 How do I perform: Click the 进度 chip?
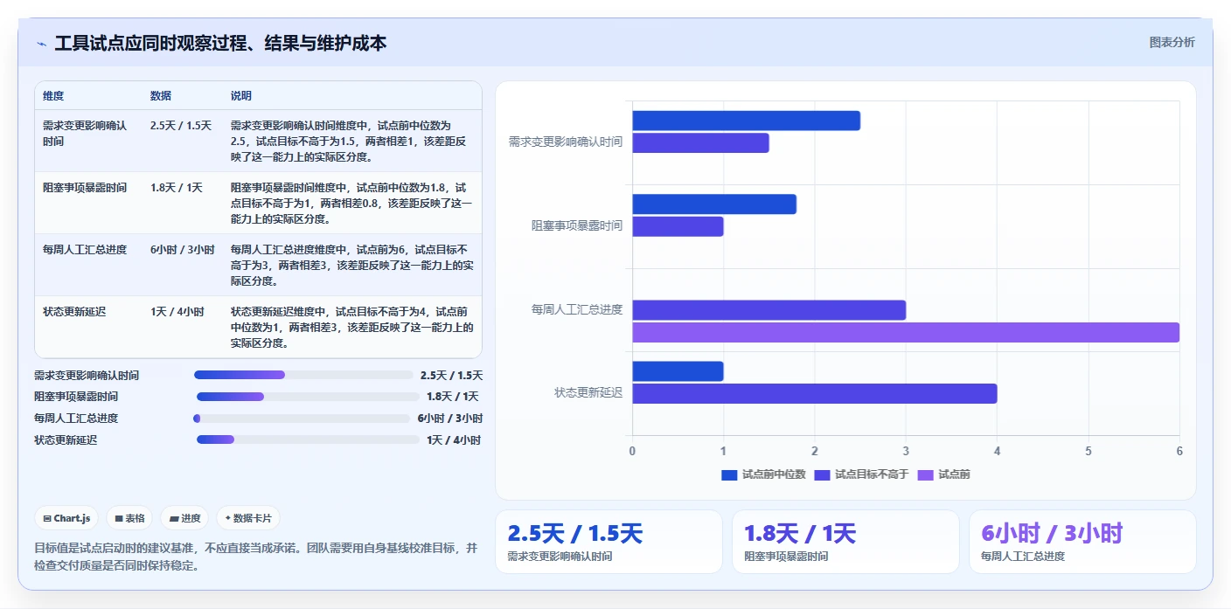[184, 518]
